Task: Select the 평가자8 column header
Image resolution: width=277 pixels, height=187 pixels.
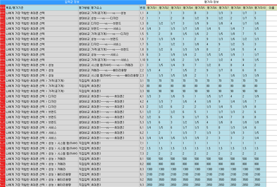Action: coord(236,8)
